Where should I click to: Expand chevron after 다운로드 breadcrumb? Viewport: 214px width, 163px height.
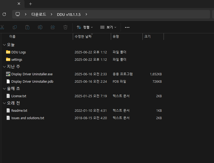(x=51, y=14)
